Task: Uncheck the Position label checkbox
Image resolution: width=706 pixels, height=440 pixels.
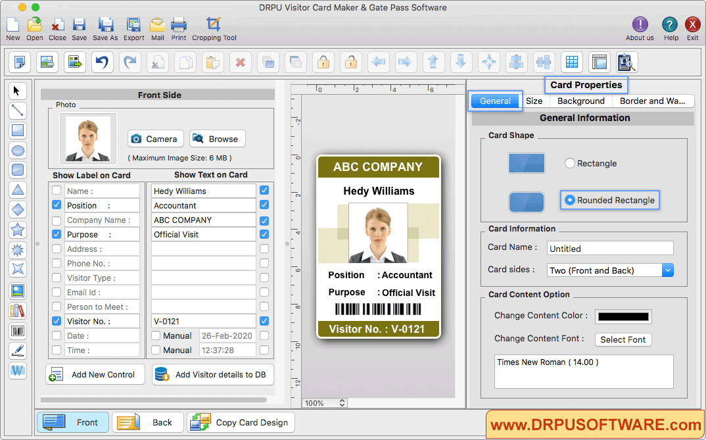Action: [x=57, y=205]
